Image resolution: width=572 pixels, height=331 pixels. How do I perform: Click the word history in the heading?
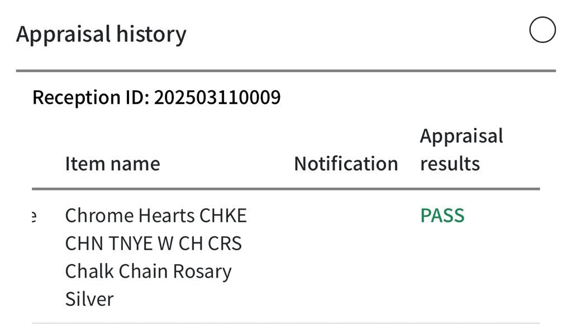[x=151, y=33]
